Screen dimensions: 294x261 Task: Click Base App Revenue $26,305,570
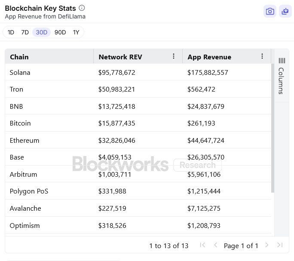pyautogui.click(x=206, y=157)
